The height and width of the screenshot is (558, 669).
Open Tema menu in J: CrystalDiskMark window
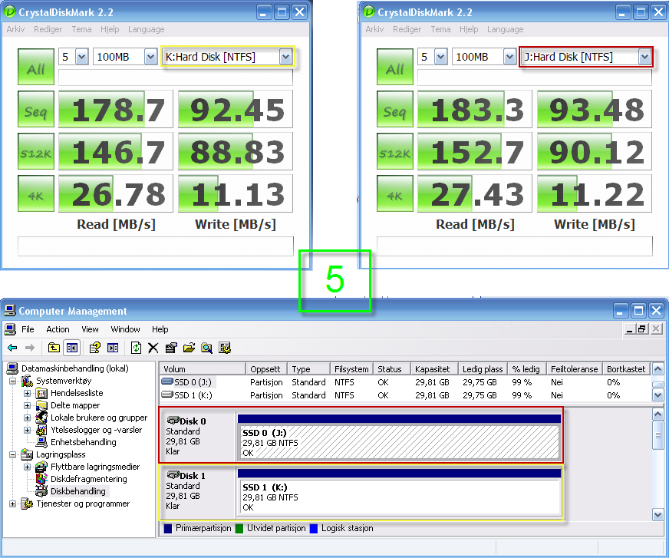click(440, 29)
